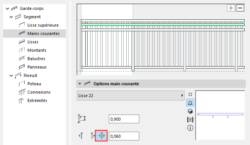Select single-side handrail position option
Viewport: 250px width, 145px height.
81,136
